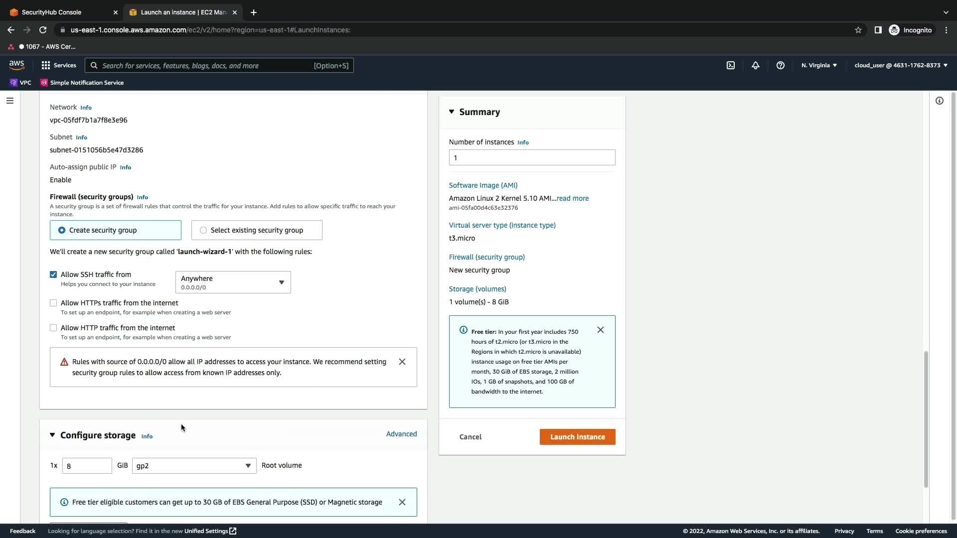Open the left navigation hamburger menu
The image size is (957, 538).
[9, 101]
